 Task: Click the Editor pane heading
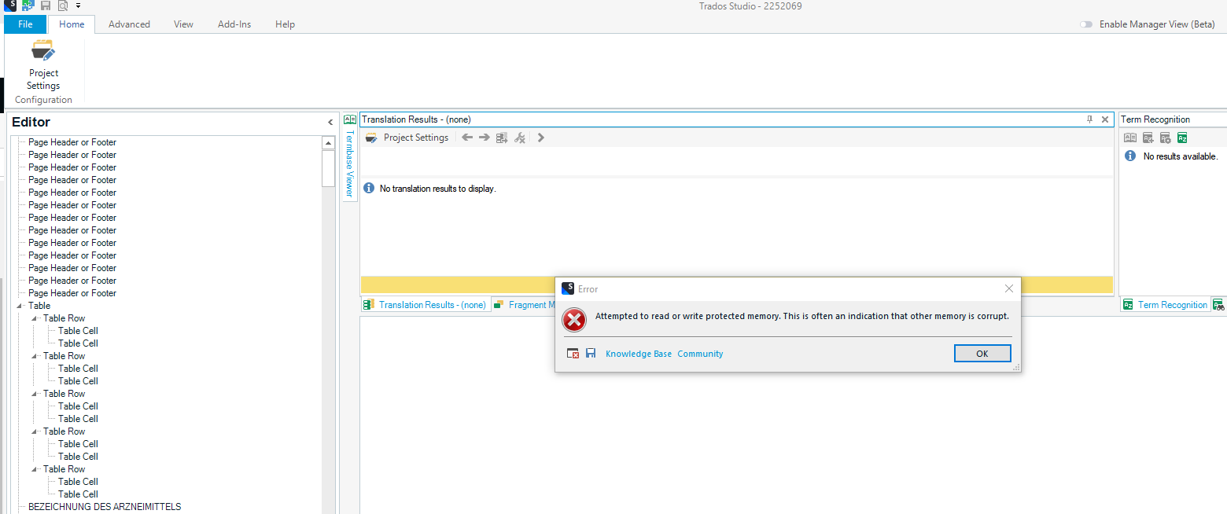pyautogui.click(x=31, y=122)
